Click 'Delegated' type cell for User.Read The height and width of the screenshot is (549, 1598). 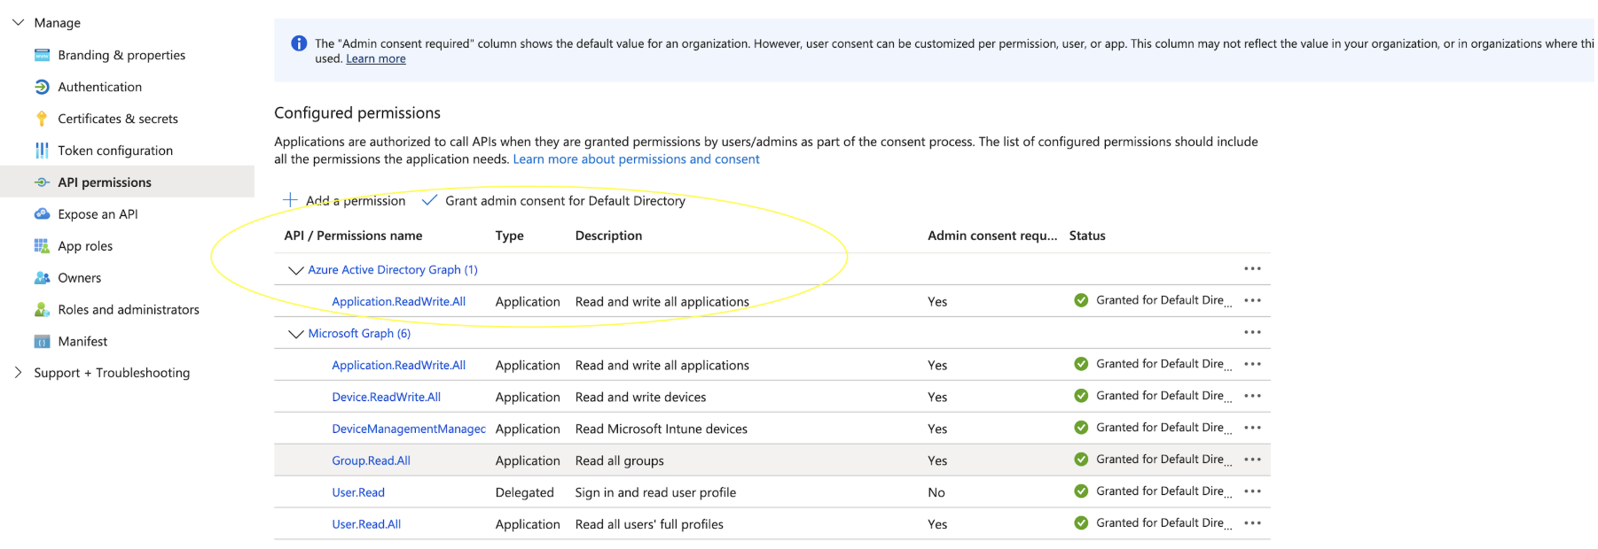coord(524,493)
